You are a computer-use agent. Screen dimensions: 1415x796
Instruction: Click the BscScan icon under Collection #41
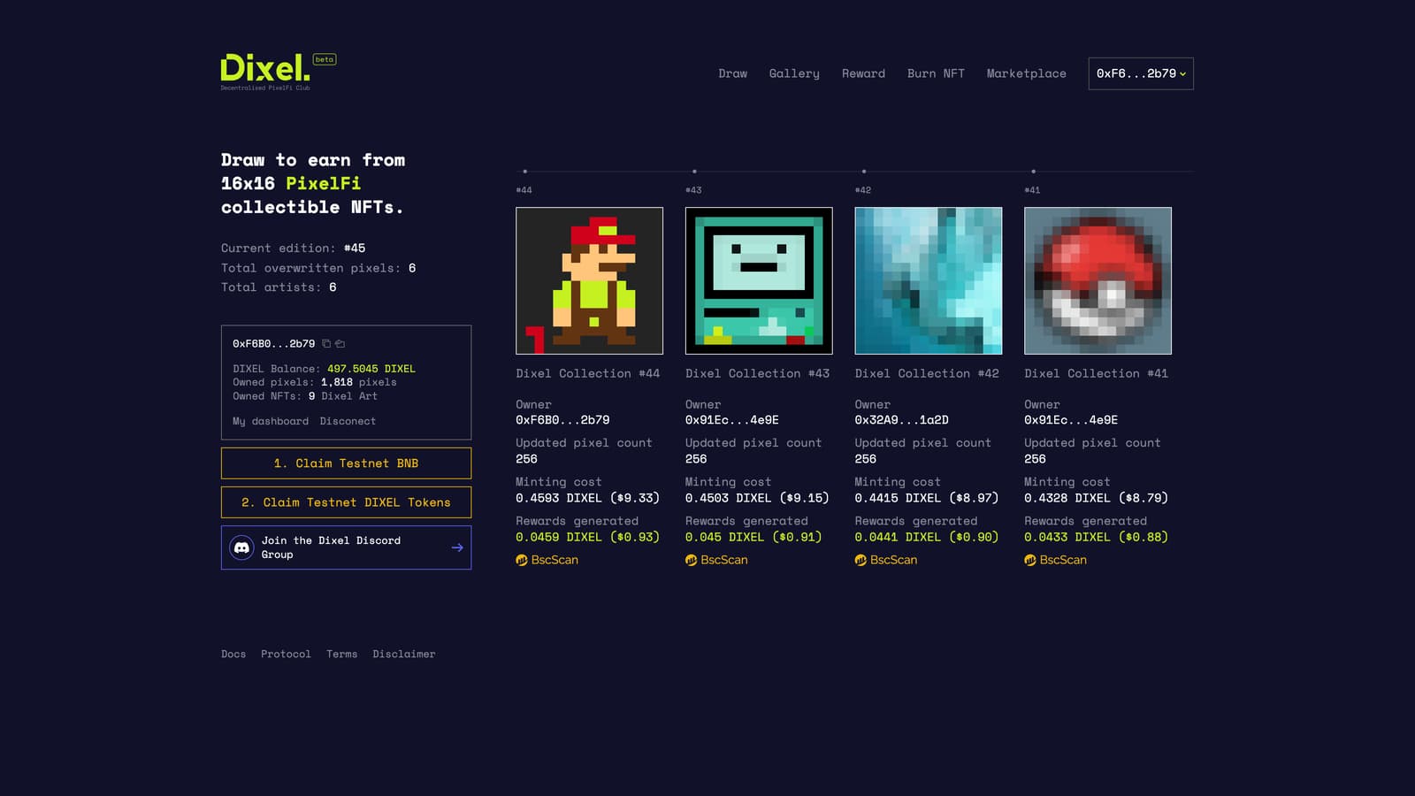click(1030, 560)
